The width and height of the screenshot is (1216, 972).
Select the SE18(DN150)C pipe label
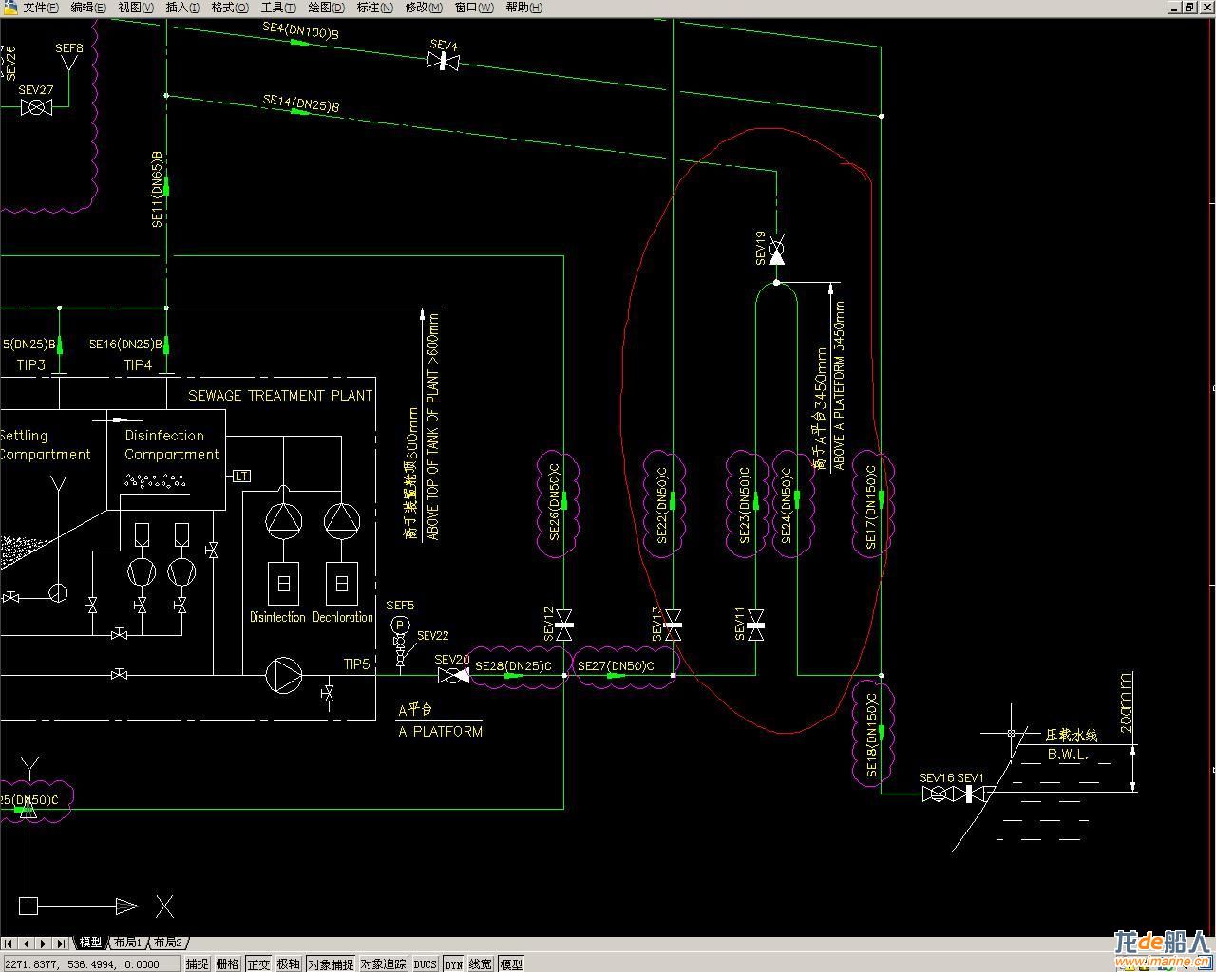click(x=871, y=735)
